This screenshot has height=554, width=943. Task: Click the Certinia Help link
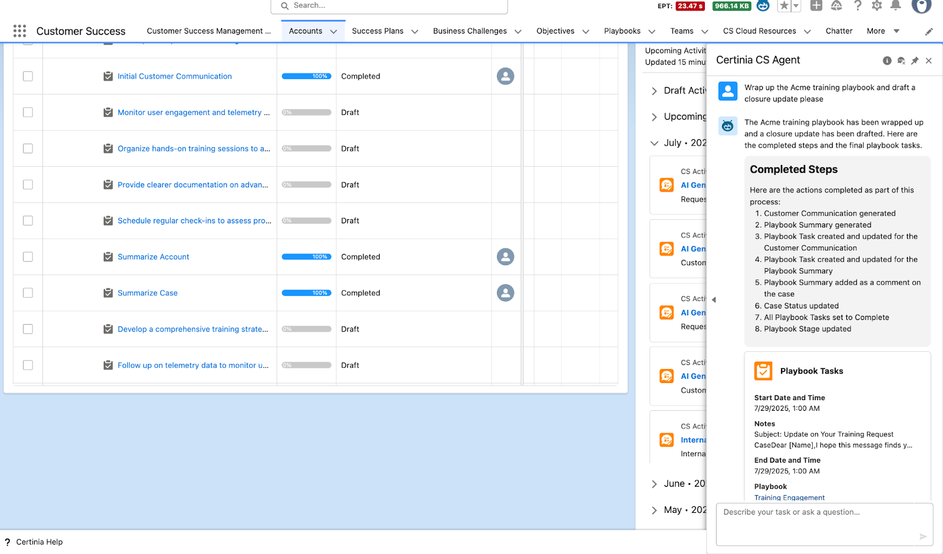(x=39, y=542)
